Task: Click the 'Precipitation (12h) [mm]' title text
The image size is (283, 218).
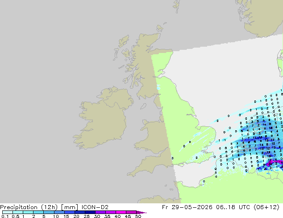Action: [39, 207]
